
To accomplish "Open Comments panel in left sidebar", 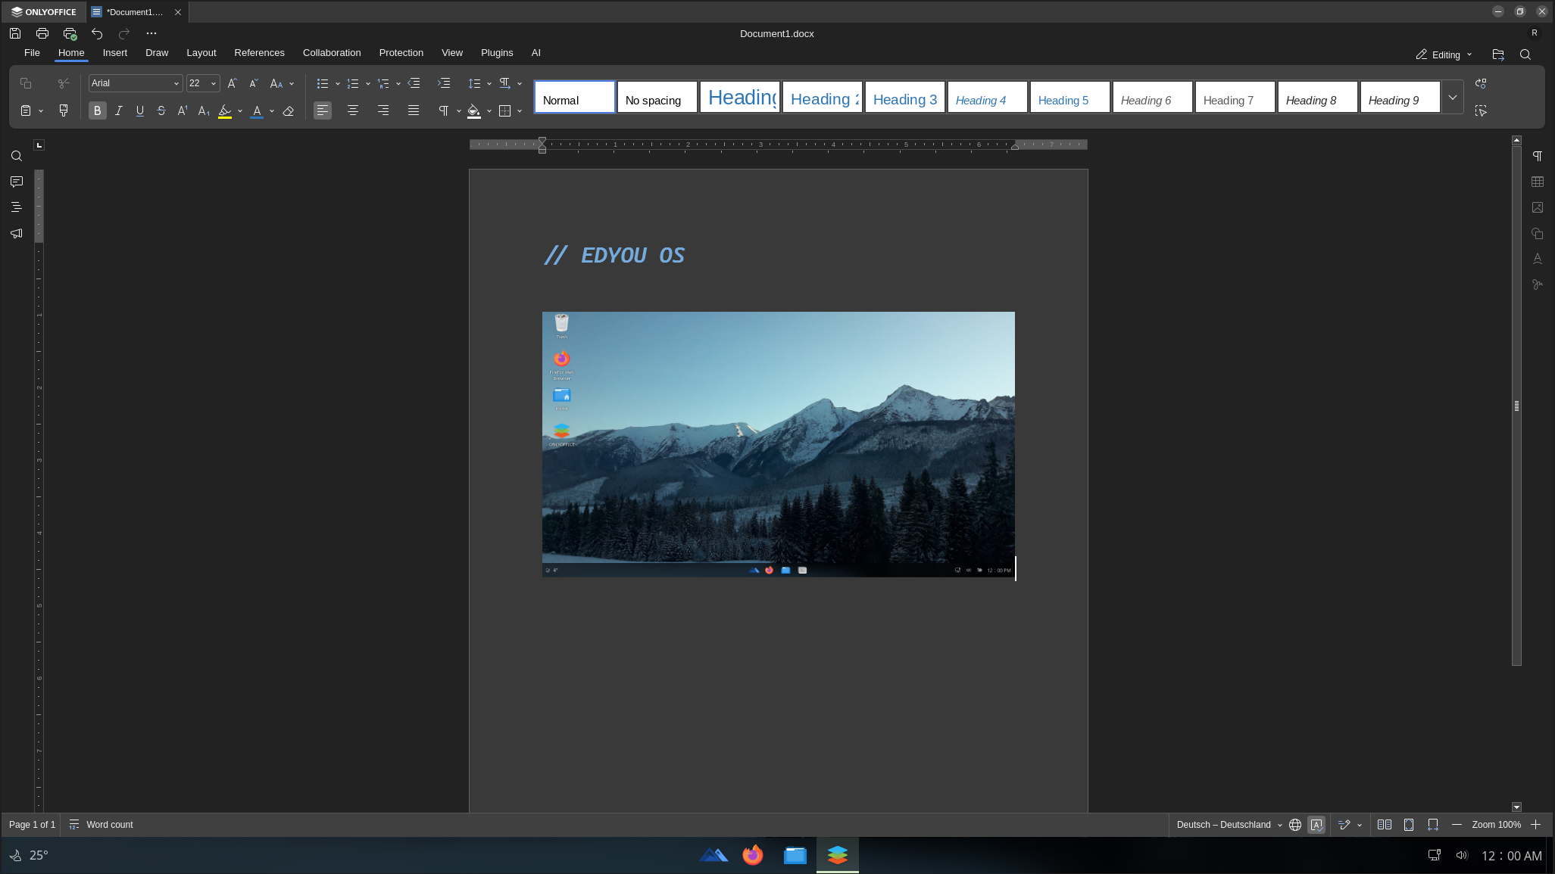I will click(x=17, y=182).
